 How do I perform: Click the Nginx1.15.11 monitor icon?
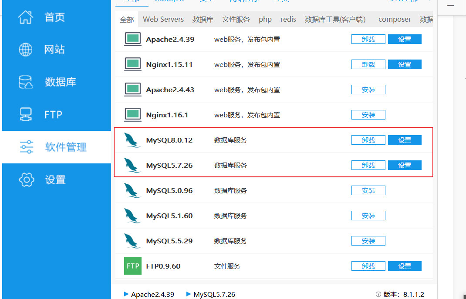pos(132,64)
